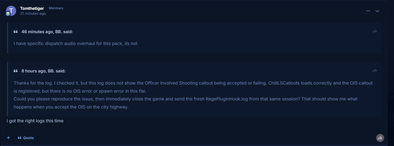
Task: Open 46 minutes ago, BB. said header
Action: [x=47, y=32]
